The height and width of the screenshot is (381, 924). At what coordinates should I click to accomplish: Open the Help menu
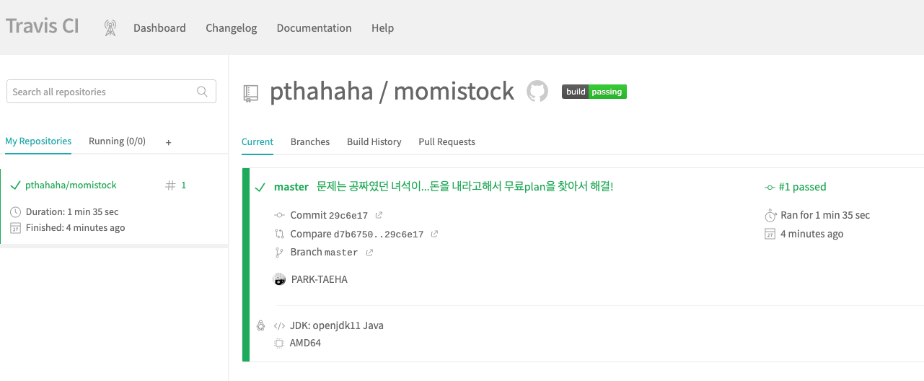pyautogui.click(x=383, y=28)
